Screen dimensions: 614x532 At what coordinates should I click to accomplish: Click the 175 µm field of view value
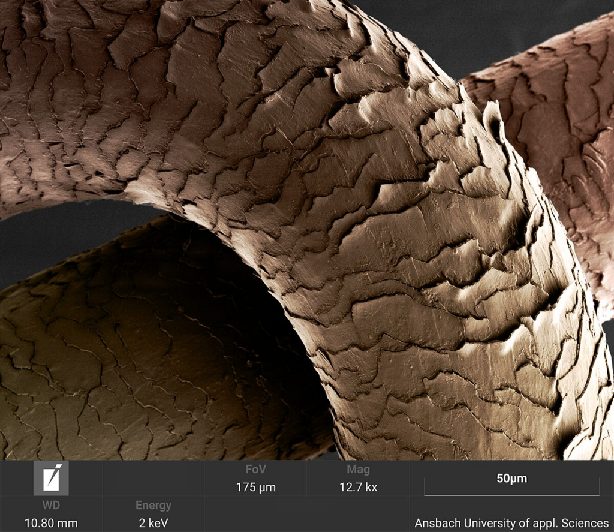click(x=255, y=488)
